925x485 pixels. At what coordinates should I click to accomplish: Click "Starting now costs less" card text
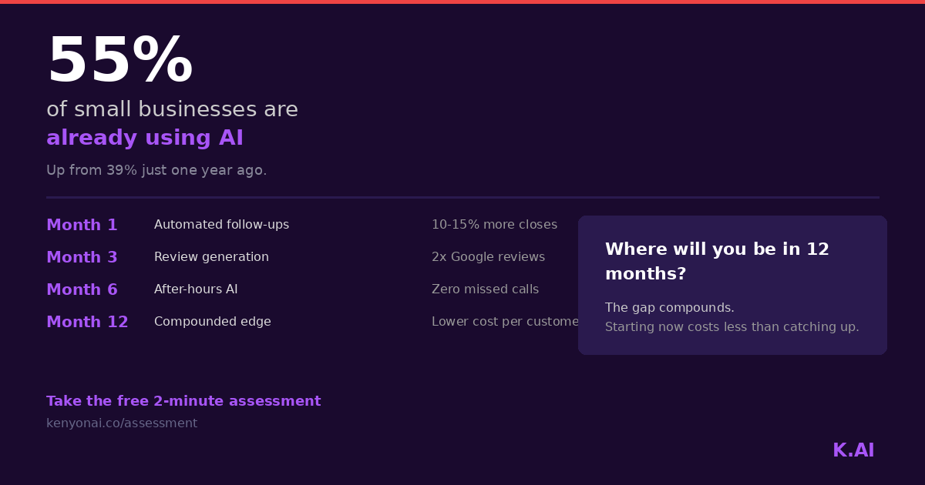point(732,327)
